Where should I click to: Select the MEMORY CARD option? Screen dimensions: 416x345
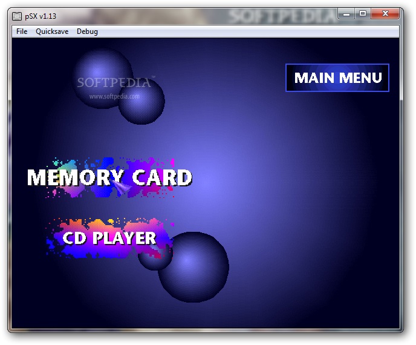point(109,177)
